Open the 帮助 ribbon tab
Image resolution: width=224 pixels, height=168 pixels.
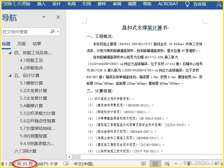[x=147, y=4]
